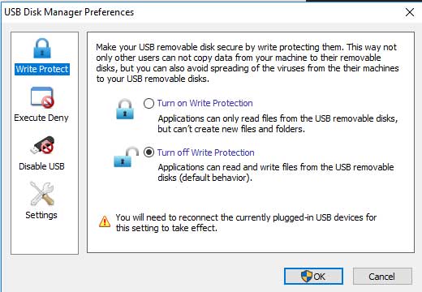The image size is (422, 292).
Task: Go to the Disable USB text label
Action: (41, 166)
